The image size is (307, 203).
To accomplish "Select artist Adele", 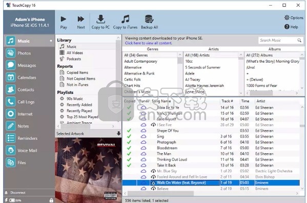I will [190, 73].
